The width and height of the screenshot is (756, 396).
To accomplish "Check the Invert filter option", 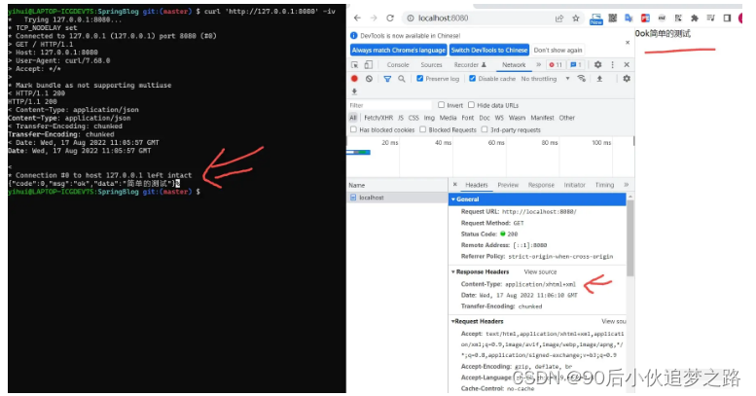I will (441, 105).
